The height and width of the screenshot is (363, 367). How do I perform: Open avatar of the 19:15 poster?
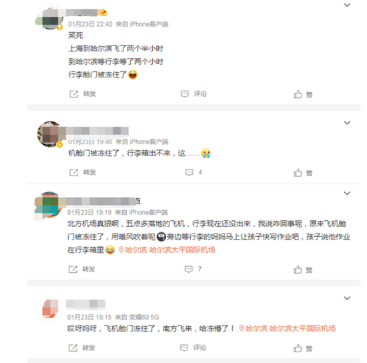click(49, 310)
